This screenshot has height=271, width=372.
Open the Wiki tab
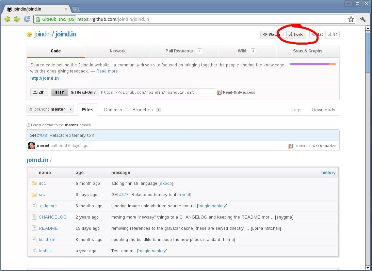(247, 51)
